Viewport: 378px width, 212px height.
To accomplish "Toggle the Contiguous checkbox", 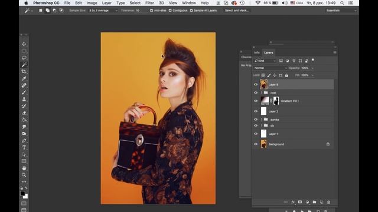I will [170, 11].
